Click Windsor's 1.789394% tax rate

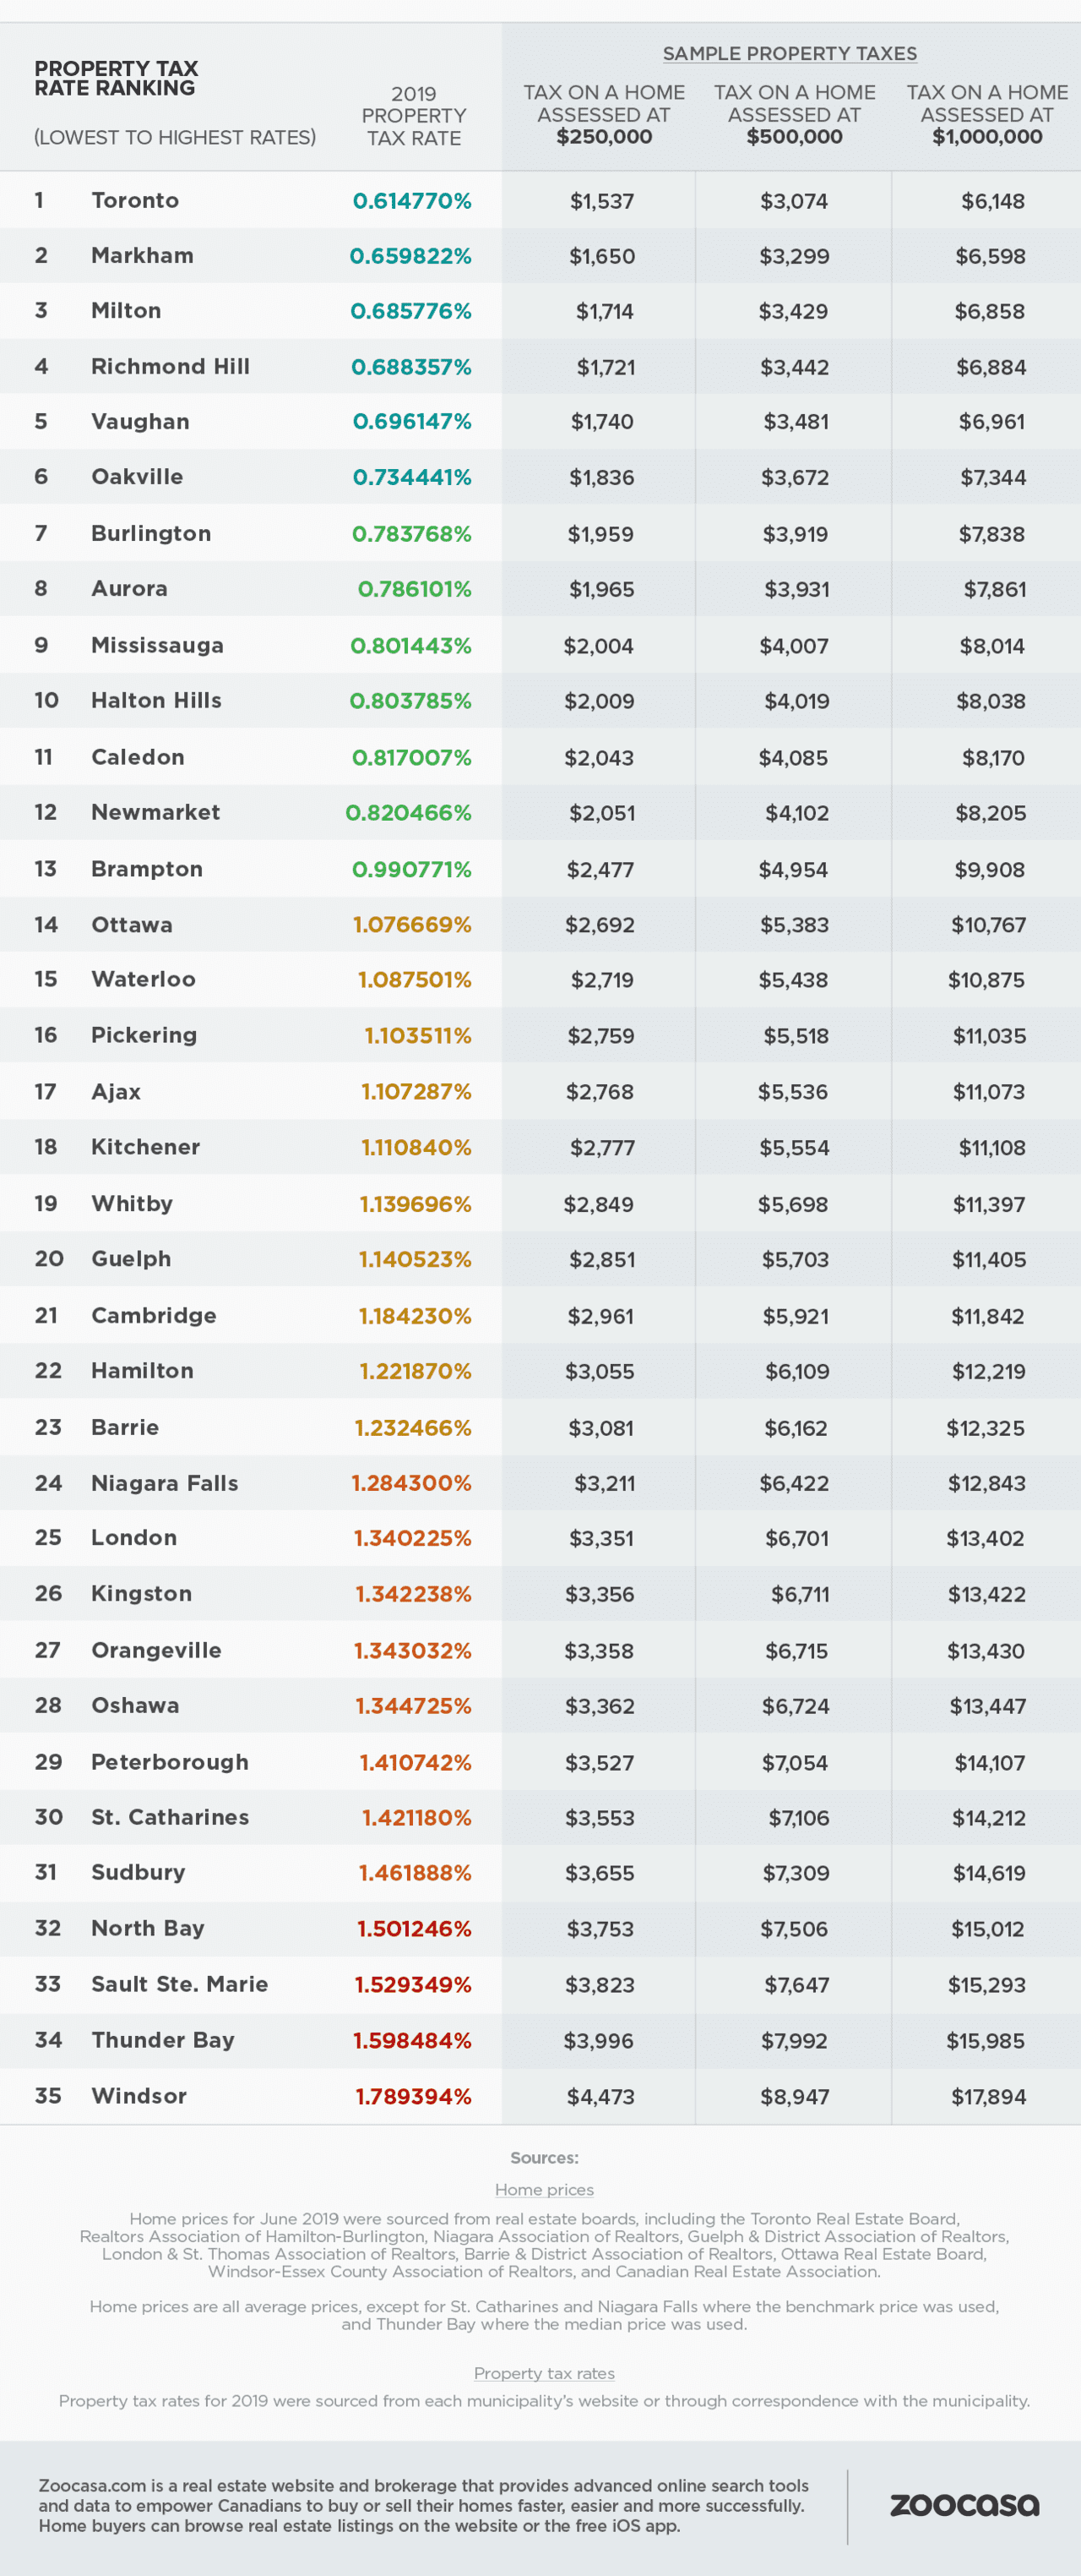pos(413,2096)
